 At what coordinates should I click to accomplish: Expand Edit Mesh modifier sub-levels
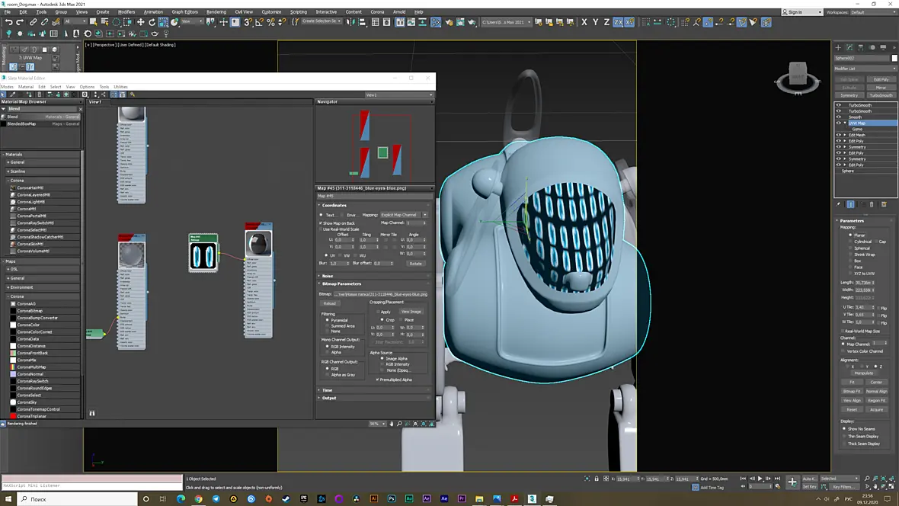pos(845,135)
